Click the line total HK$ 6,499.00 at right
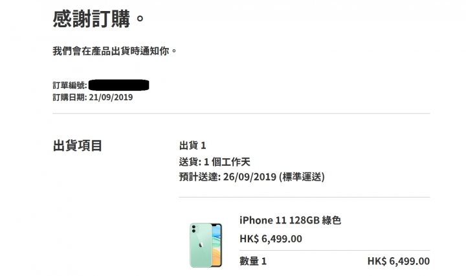Viewport: 466px width, 276px height. coord(399,261)
